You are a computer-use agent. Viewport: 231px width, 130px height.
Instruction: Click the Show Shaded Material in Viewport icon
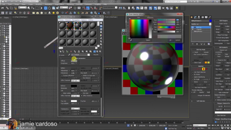coord(90,51)
